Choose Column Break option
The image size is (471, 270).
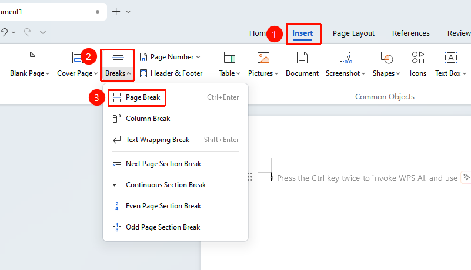point(175,119)
